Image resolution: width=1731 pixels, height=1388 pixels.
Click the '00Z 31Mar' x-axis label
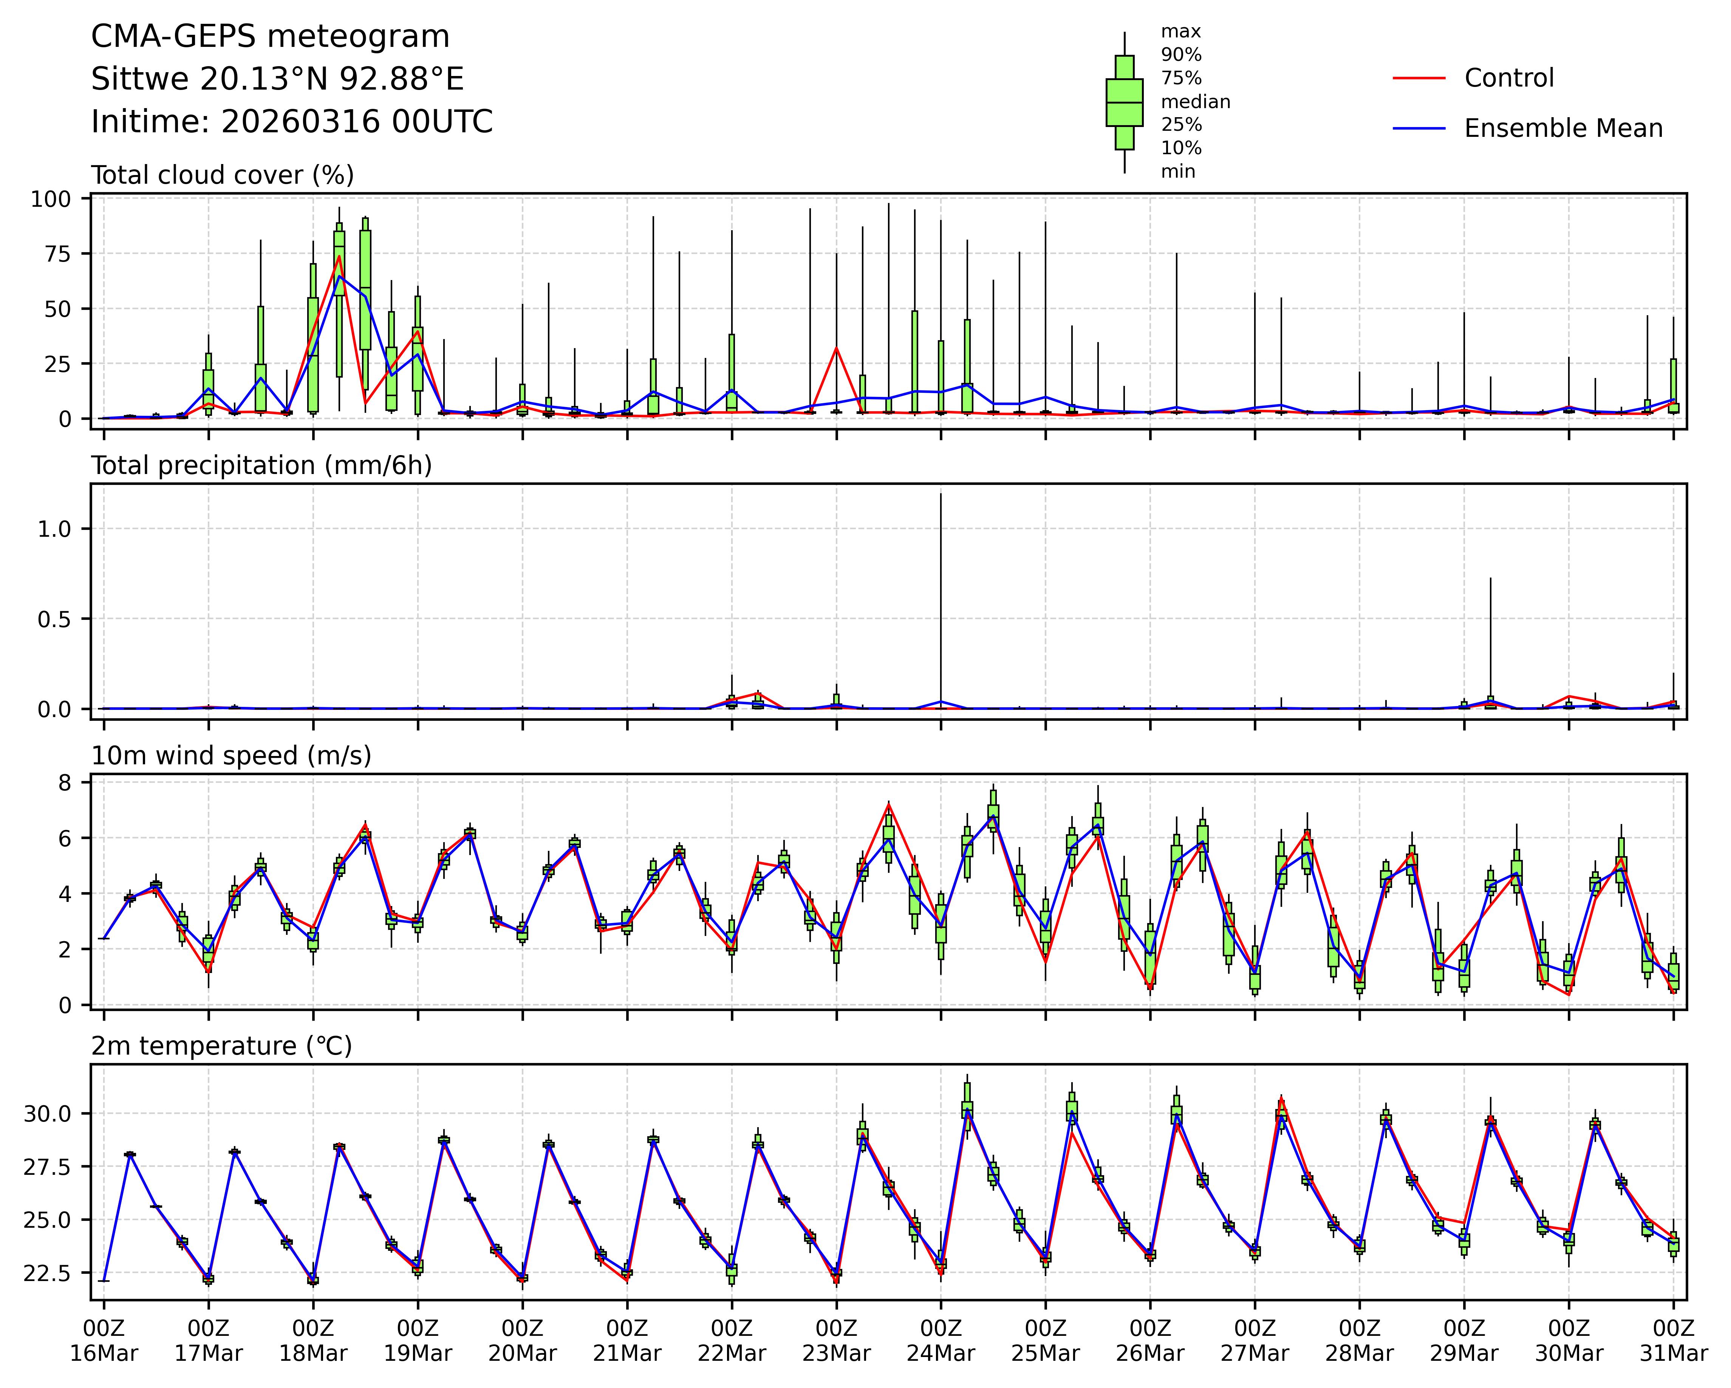coord(1672,1341)
